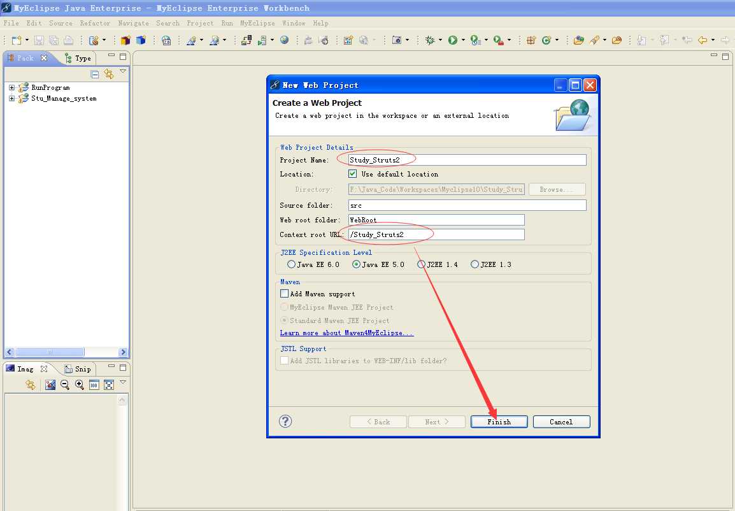This screenshot has width=735, height=511.
Task: Click Zoom Out in Image Preview panel
Action: (65, 385)
